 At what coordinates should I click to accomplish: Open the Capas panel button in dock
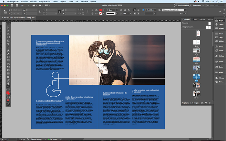[x=219, y=24]
